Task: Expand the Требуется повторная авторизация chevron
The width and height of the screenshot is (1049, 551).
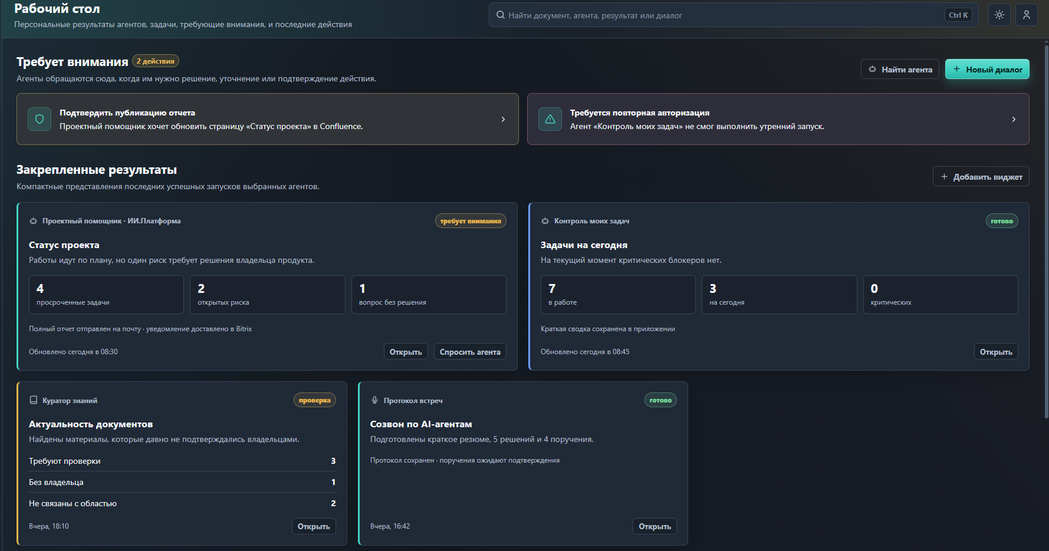Action: click(1014, 119)
